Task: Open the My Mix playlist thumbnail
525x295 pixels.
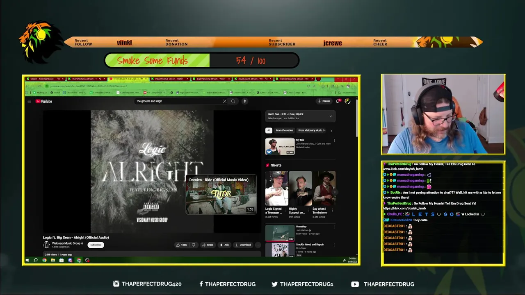Action: 280,147
